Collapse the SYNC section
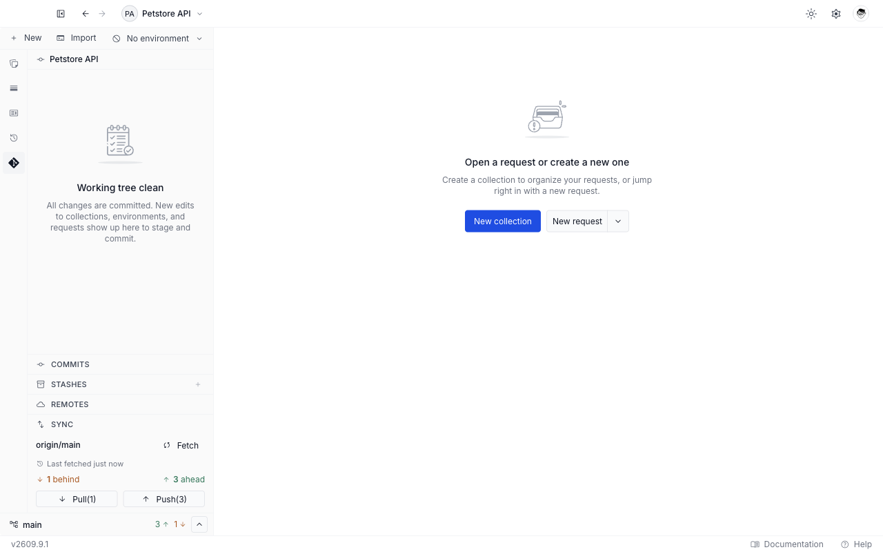Viewport: 883px width, 552px height. click(x=120, y=424)
